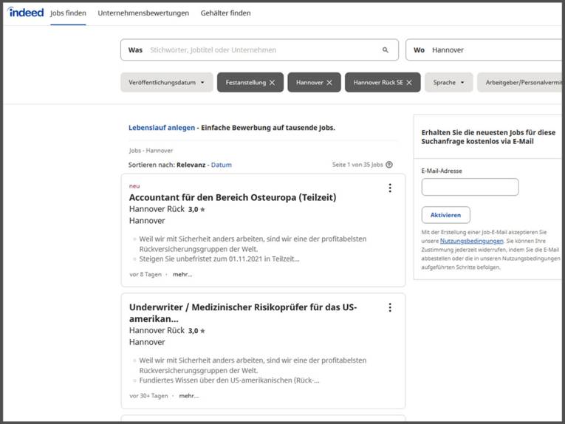
Task: Open the Gehälter finden tab
Action: click(225, 13)
